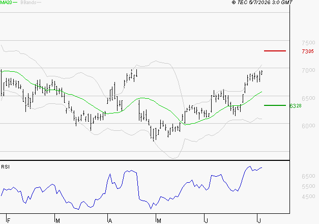
Task: Click the 7500 price axis label
Action: click(x=308, y=43)
